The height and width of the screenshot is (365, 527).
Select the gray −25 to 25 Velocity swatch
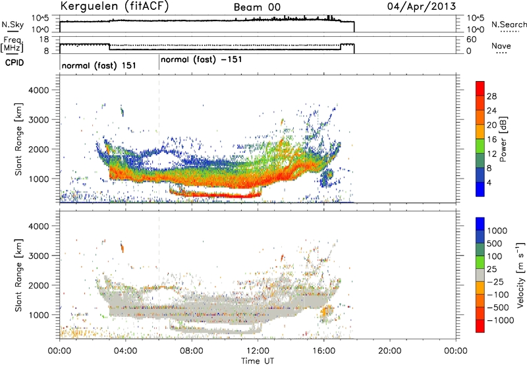(x=480, y=275)
